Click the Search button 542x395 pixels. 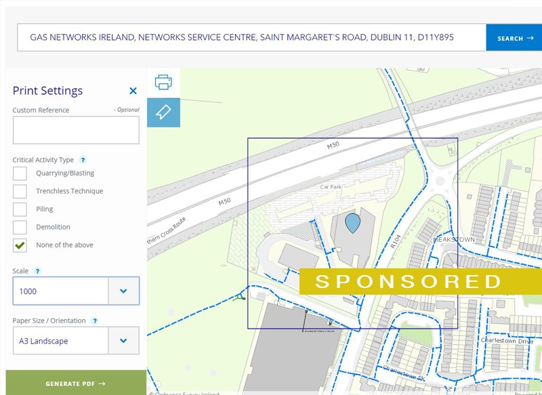tap(514, 38)
